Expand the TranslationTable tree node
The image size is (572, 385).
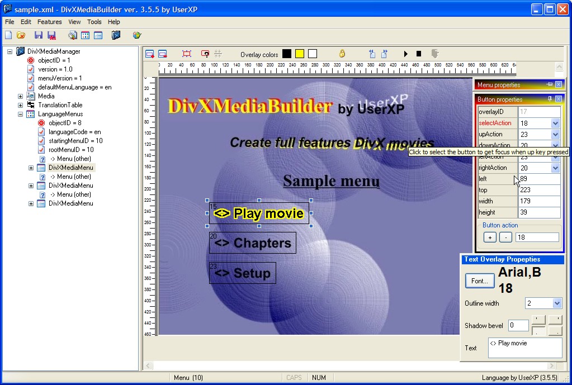point(21,106)
